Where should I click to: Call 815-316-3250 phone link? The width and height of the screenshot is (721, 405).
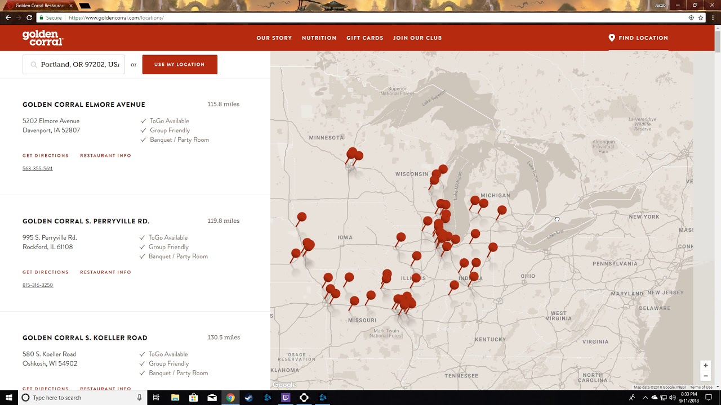pyautogui.click(x=38, y=285)
